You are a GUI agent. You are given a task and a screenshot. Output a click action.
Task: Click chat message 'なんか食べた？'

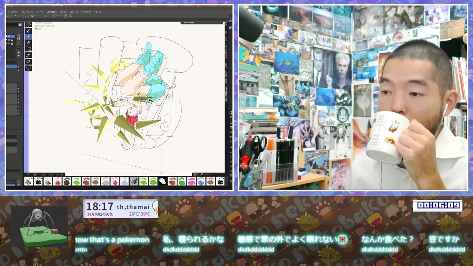coord(388,239)
